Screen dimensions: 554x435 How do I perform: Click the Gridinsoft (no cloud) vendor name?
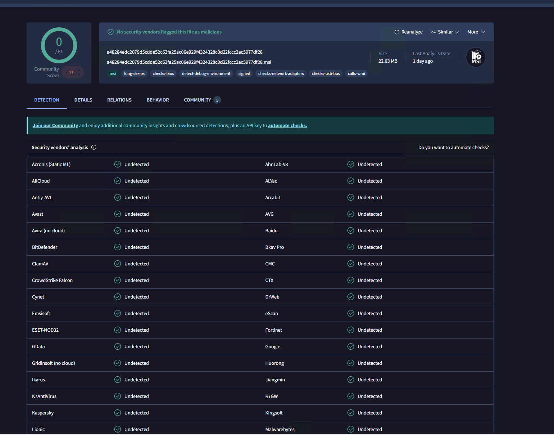click(54, 363)
